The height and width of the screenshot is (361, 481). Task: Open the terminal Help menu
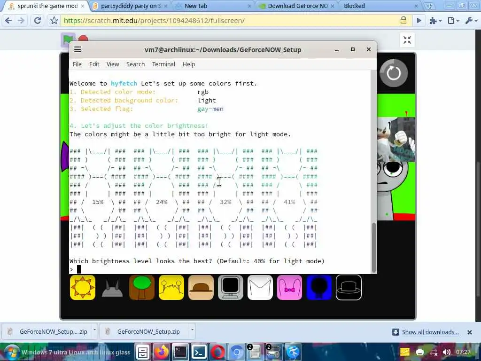189,64
